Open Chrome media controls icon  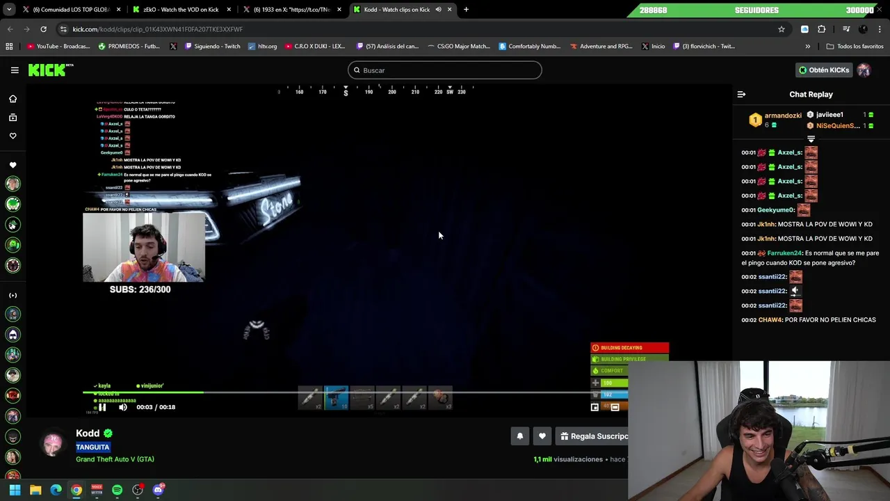[846, 29]
